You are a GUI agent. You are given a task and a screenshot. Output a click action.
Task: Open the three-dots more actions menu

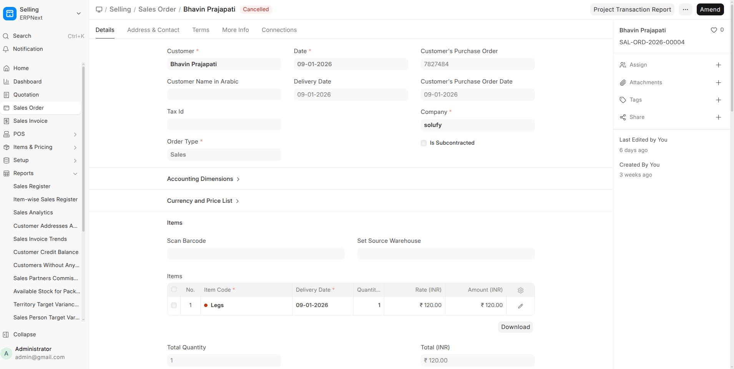(x=685, y=10)
